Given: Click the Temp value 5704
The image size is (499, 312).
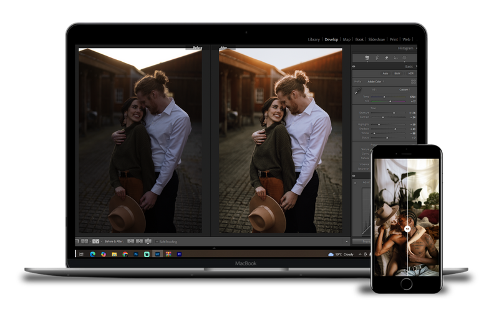Looking at the screenshot, I should click(413, 97).
